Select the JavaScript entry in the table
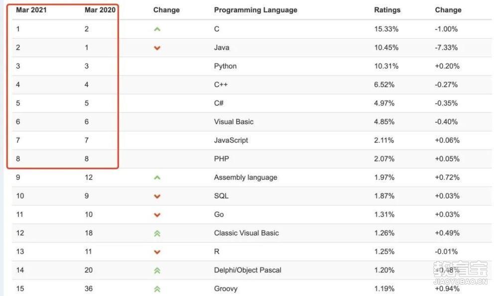 231,140
